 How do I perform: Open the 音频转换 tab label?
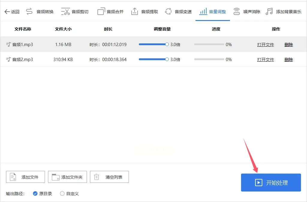45,12
